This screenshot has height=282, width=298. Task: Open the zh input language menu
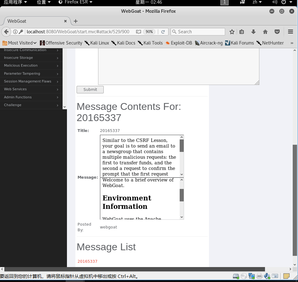(x=257, y=2)
